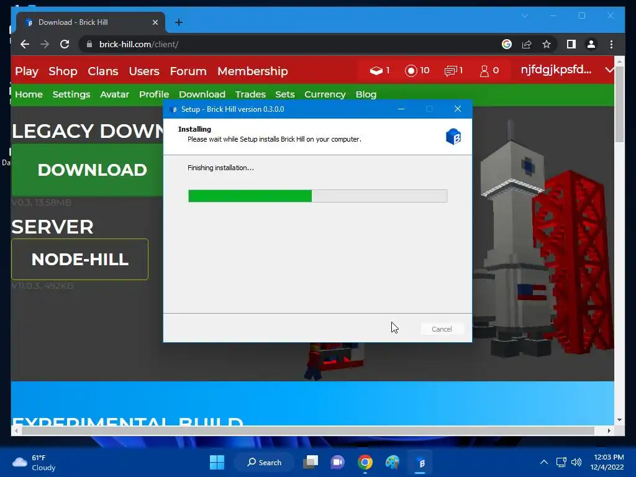The height and width of the screenshot is (477, 636).
Task: Open network status tray icon
Action: pyautogui.click(x=561, y=462)
